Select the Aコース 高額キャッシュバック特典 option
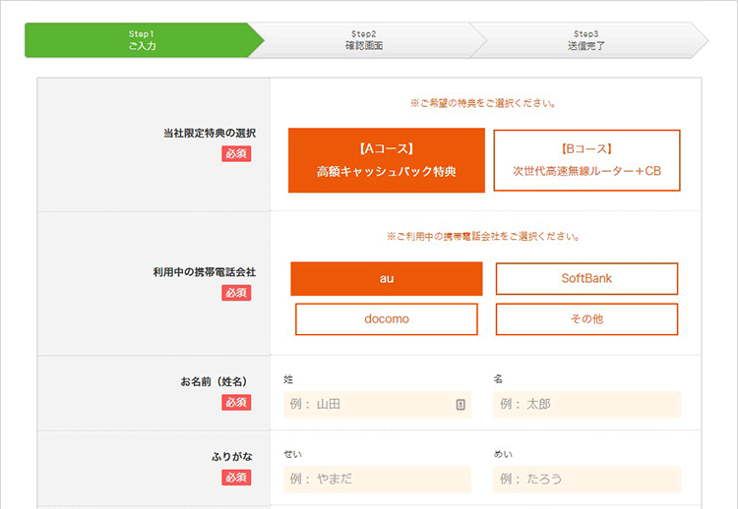Viewport: 738px width, 509px height. [386, 160]
